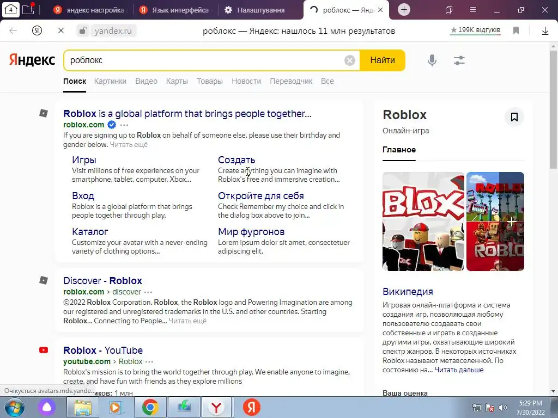Open the bookmarks collections icon in title bar
Image resolution: width=558 pixels, height=418 pixels.
[449, 10]
